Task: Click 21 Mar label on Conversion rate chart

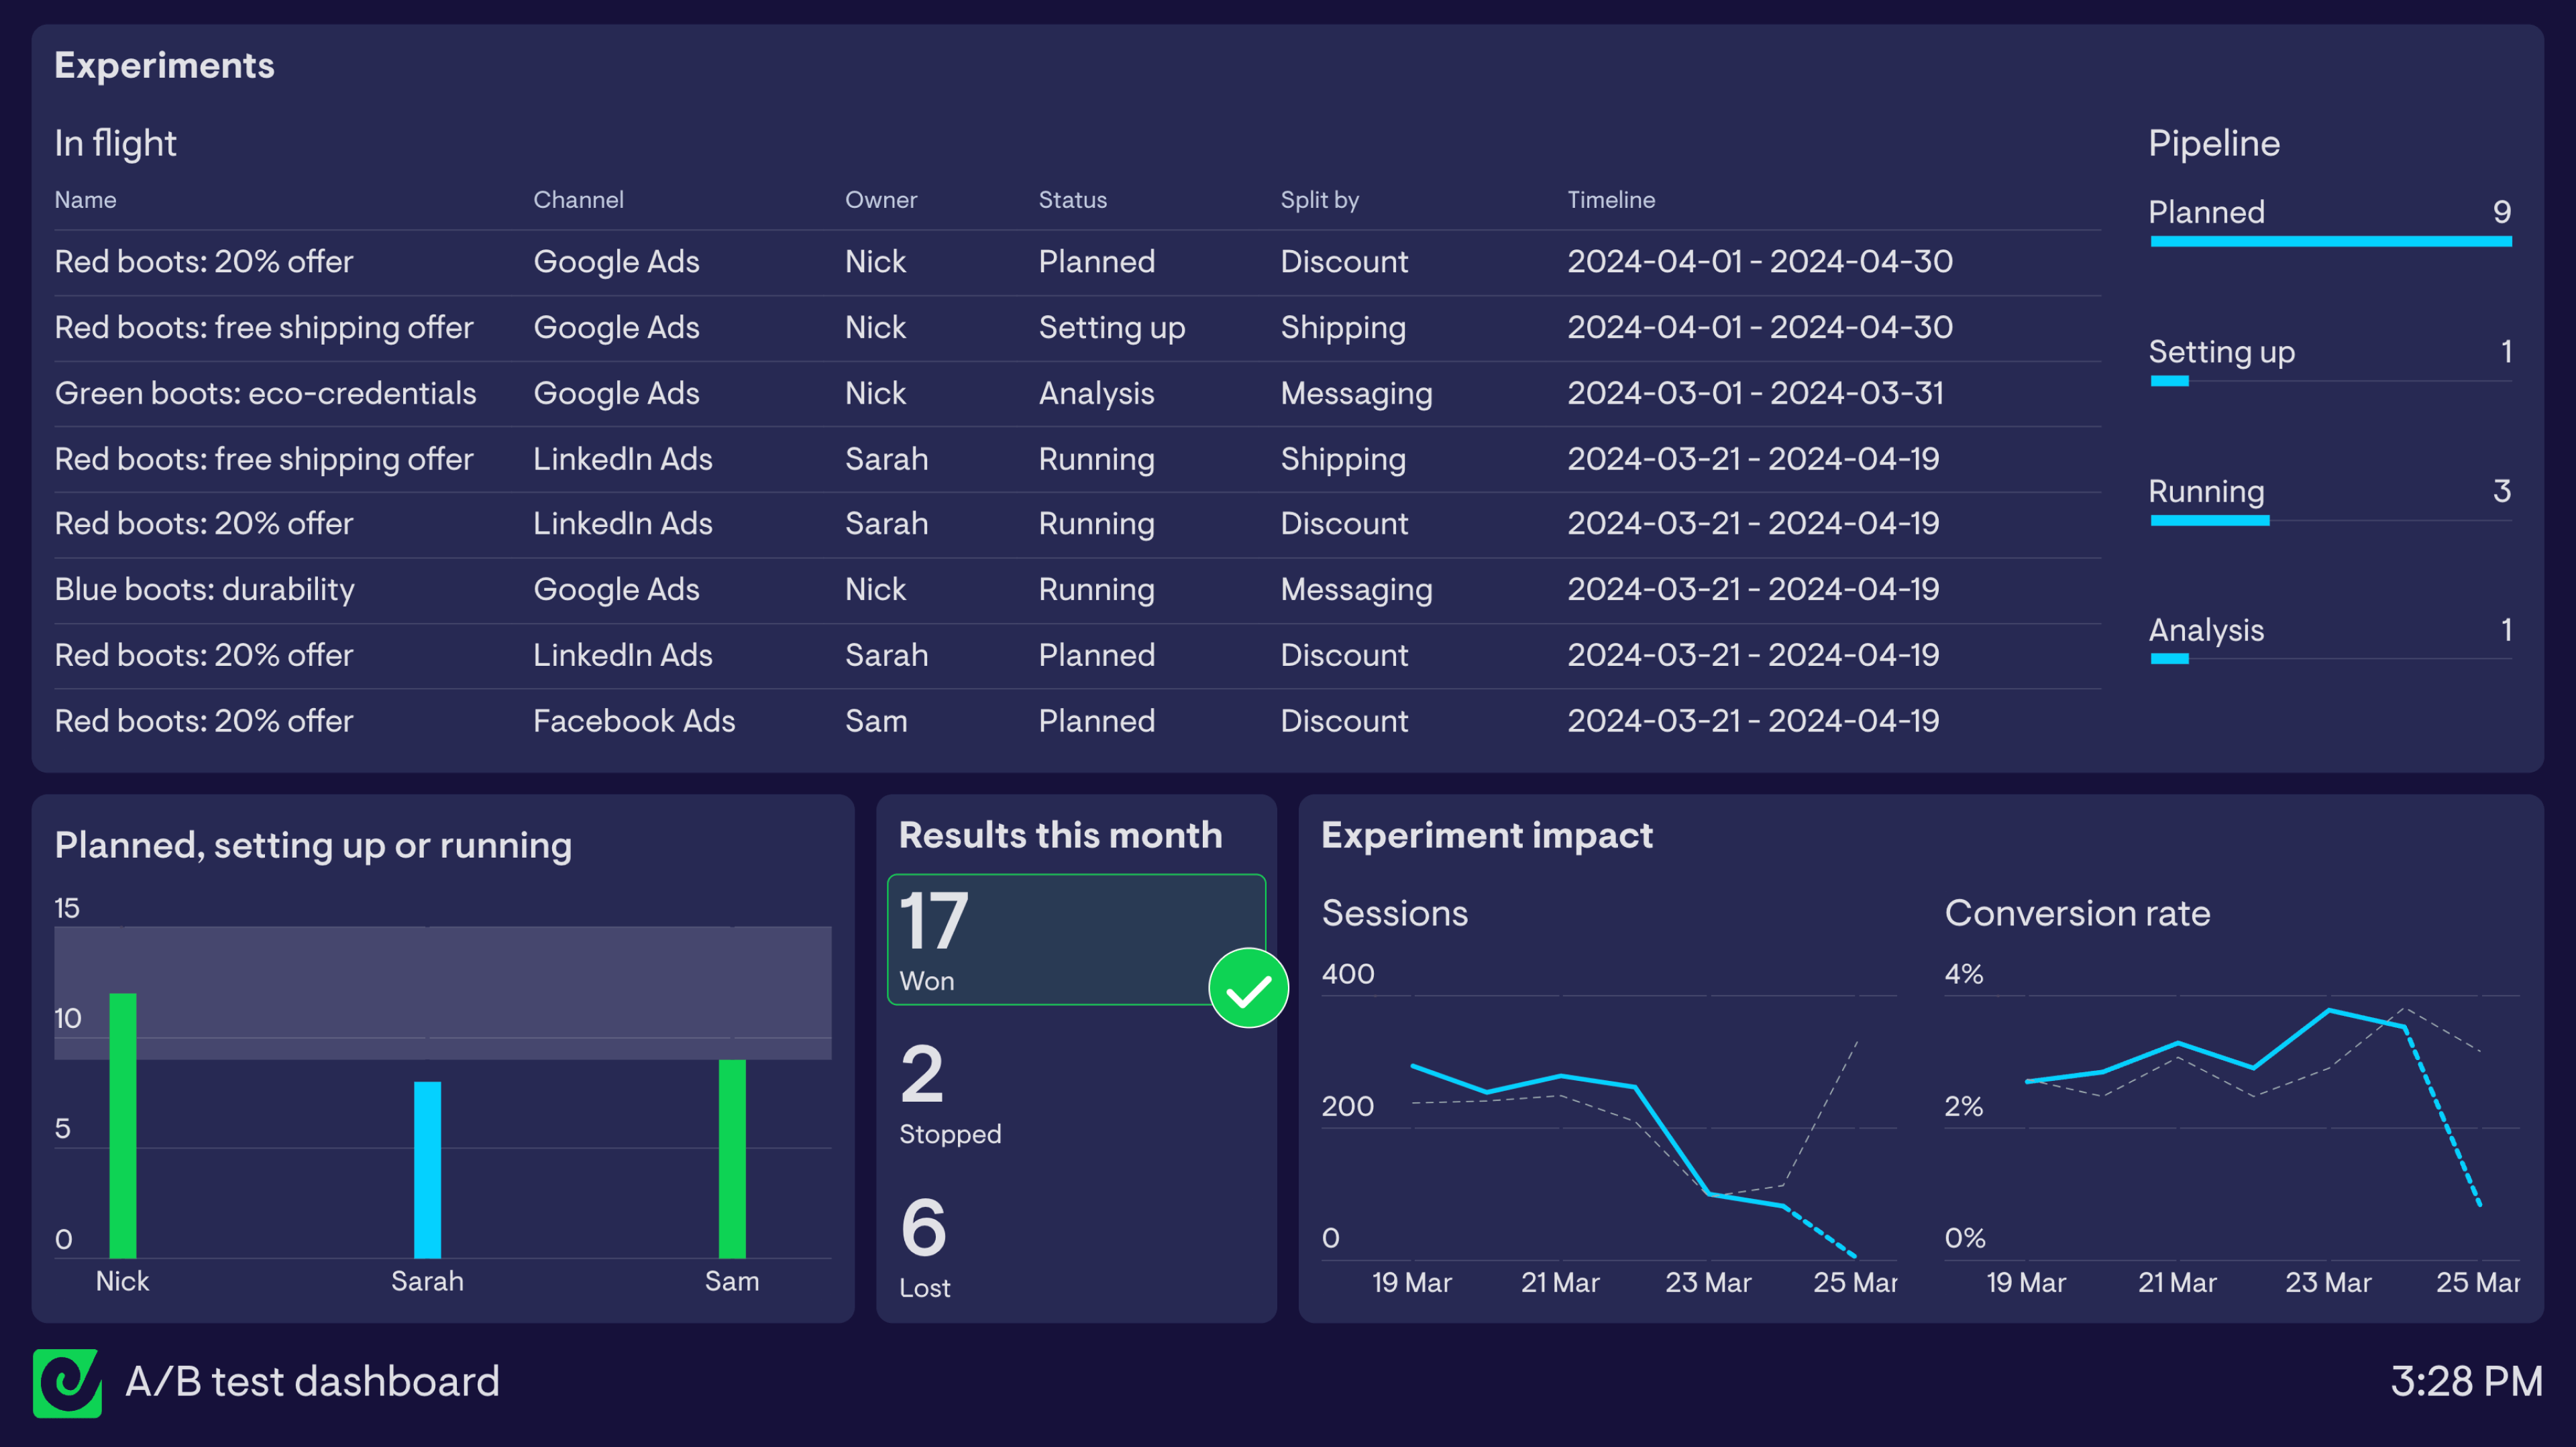Action: [2177, 1283]
